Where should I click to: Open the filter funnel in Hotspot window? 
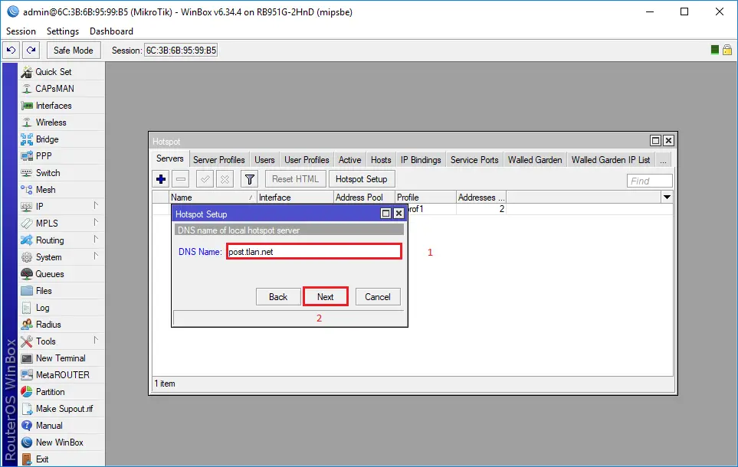point(250,179)
